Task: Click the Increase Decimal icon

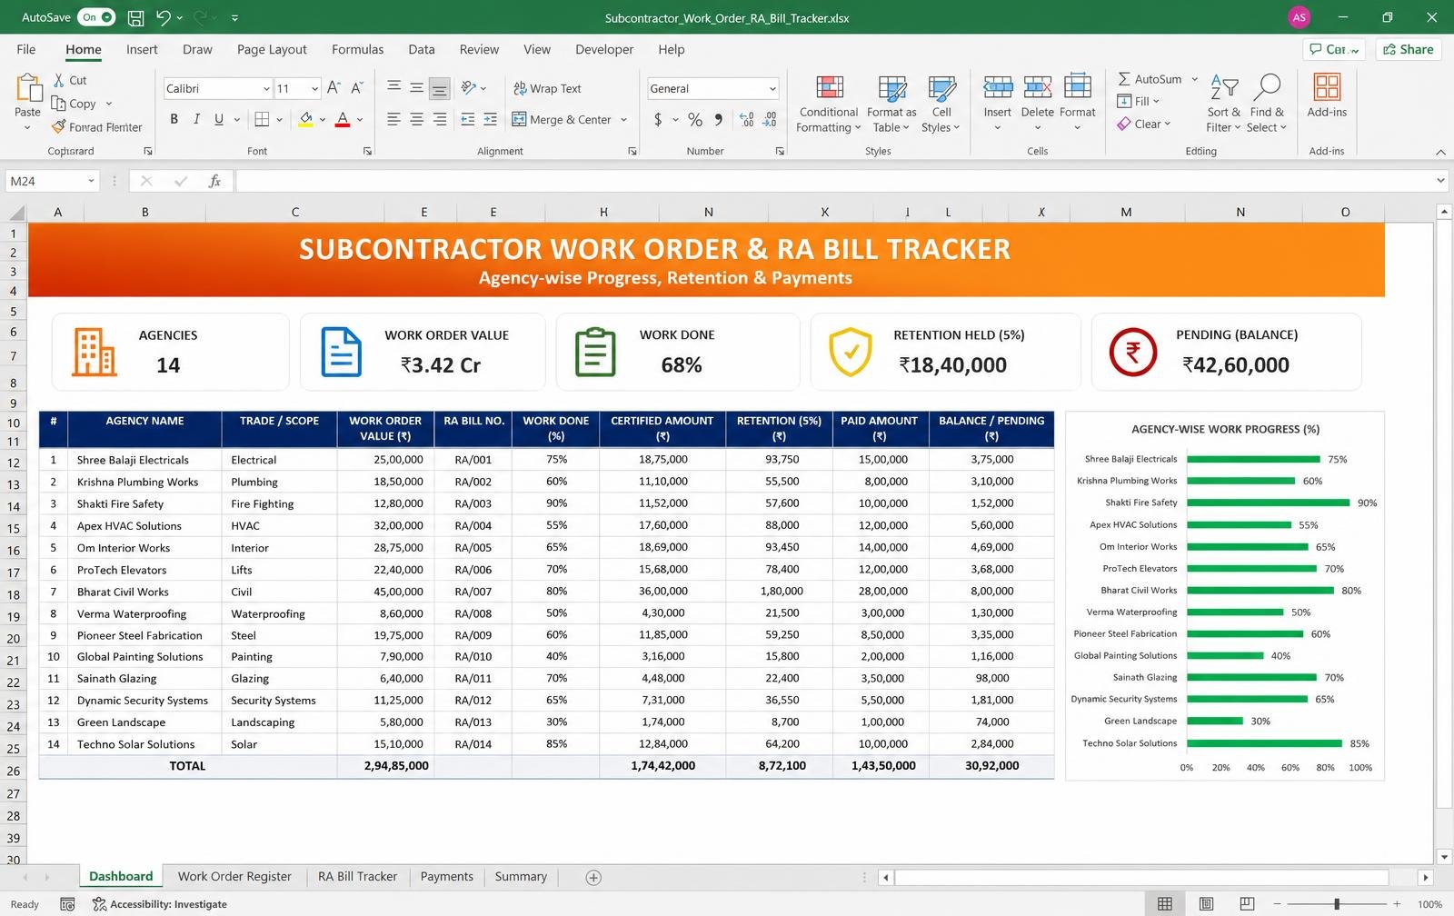Action: click(746, 119)
